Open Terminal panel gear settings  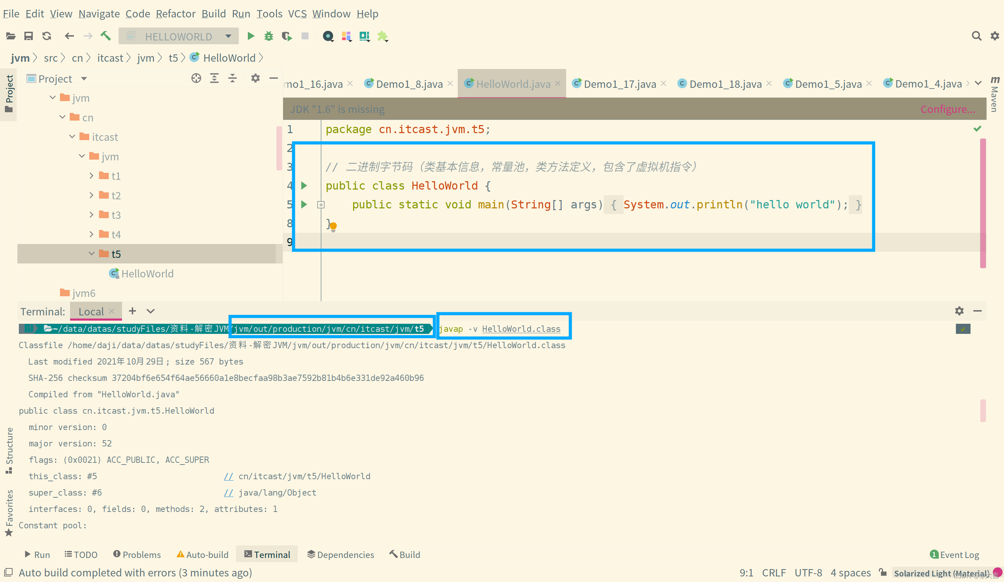tap(959, 311)
